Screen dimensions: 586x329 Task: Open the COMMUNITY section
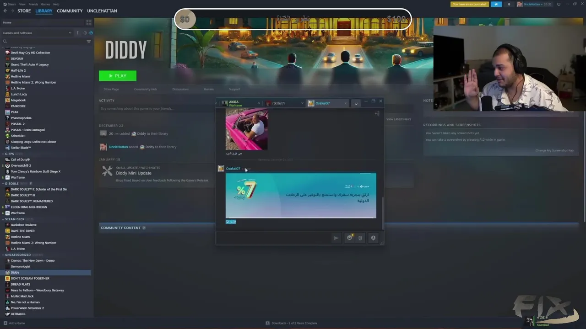click(x=70, y=11)
